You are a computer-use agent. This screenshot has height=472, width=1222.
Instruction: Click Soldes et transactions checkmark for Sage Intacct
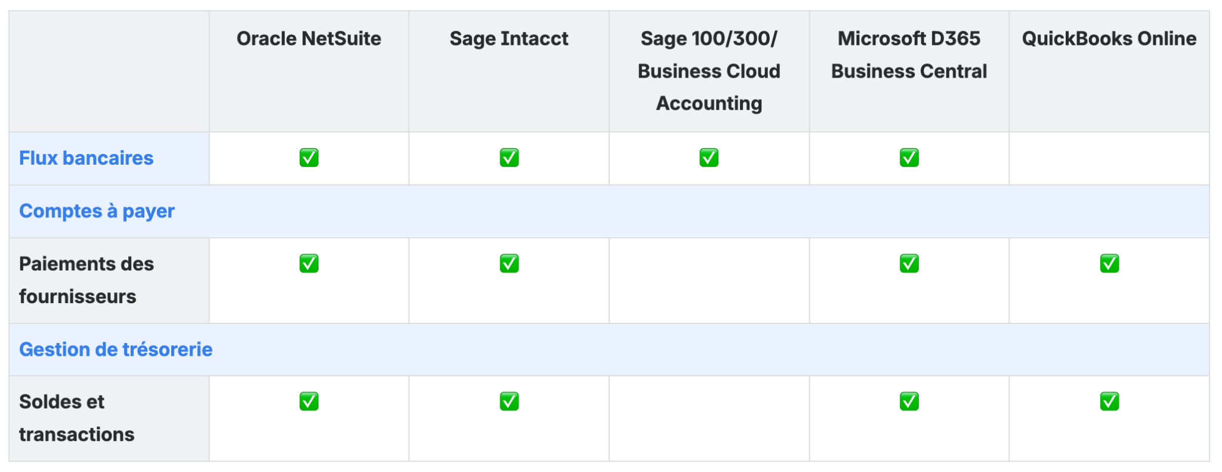[509, 402]
